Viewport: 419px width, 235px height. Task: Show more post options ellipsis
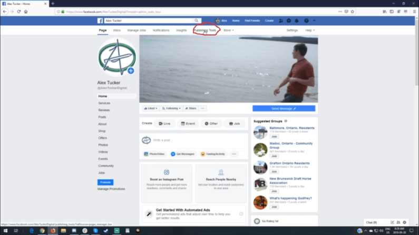(234, 154)
